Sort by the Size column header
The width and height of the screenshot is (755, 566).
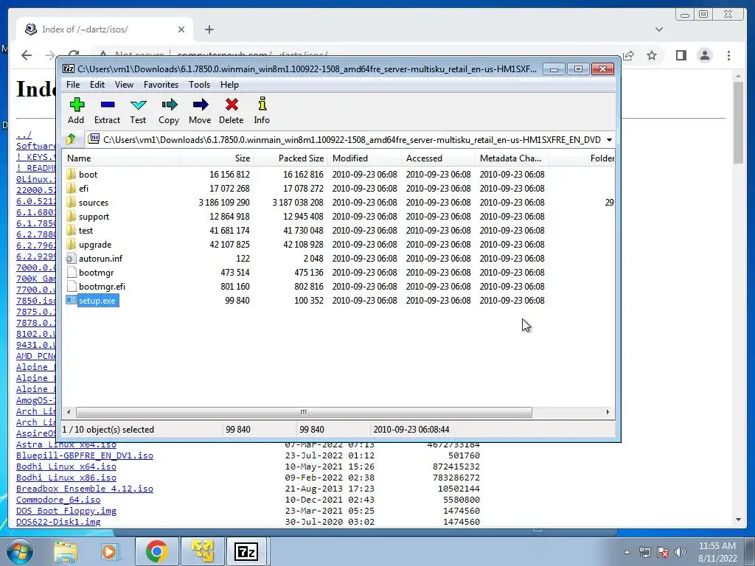(x=218, y=158)
